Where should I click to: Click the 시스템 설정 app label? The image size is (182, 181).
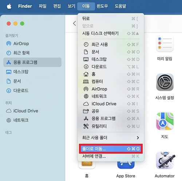(x=165, y=98)
